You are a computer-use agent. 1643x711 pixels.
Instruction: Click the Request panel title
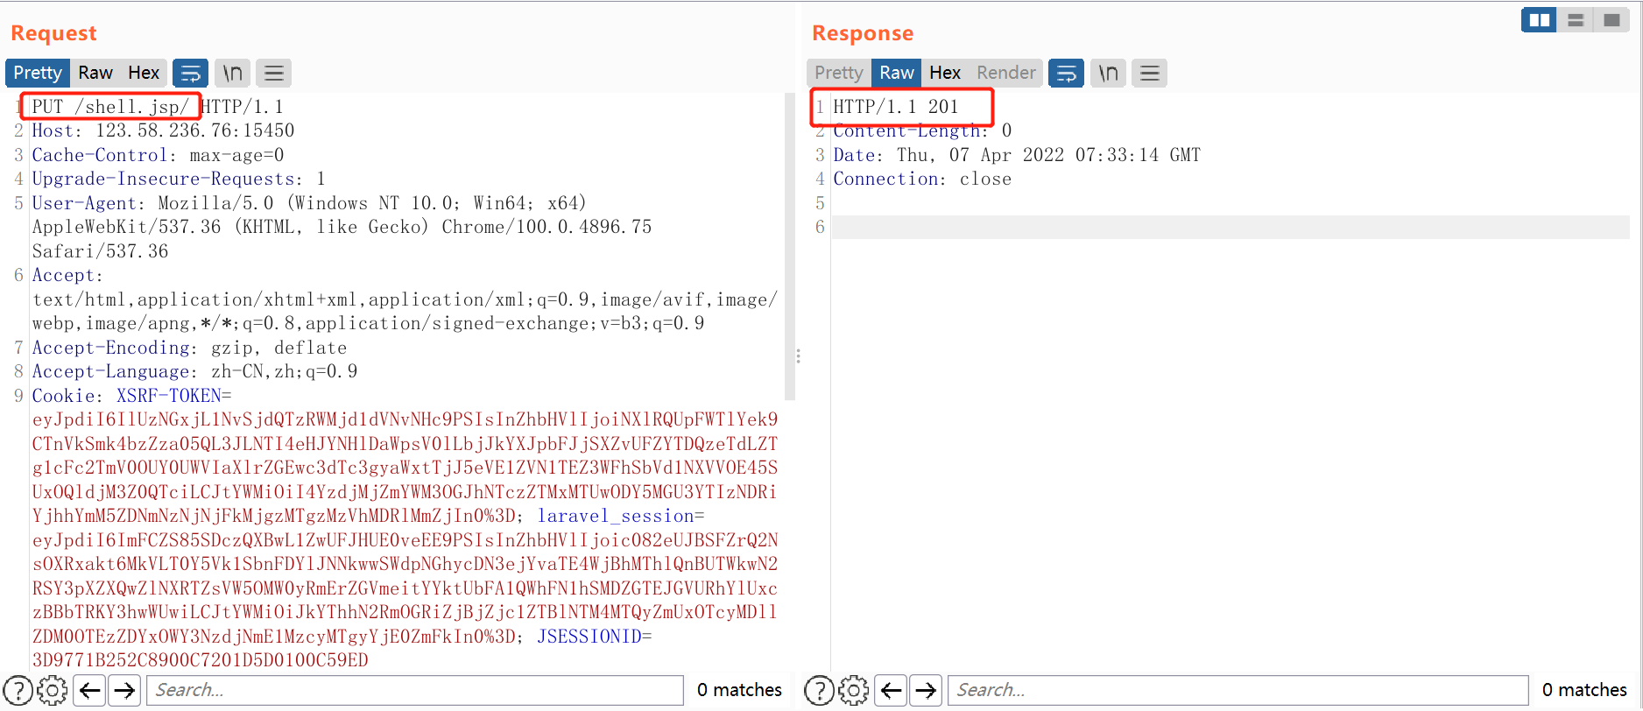(53, 33)
